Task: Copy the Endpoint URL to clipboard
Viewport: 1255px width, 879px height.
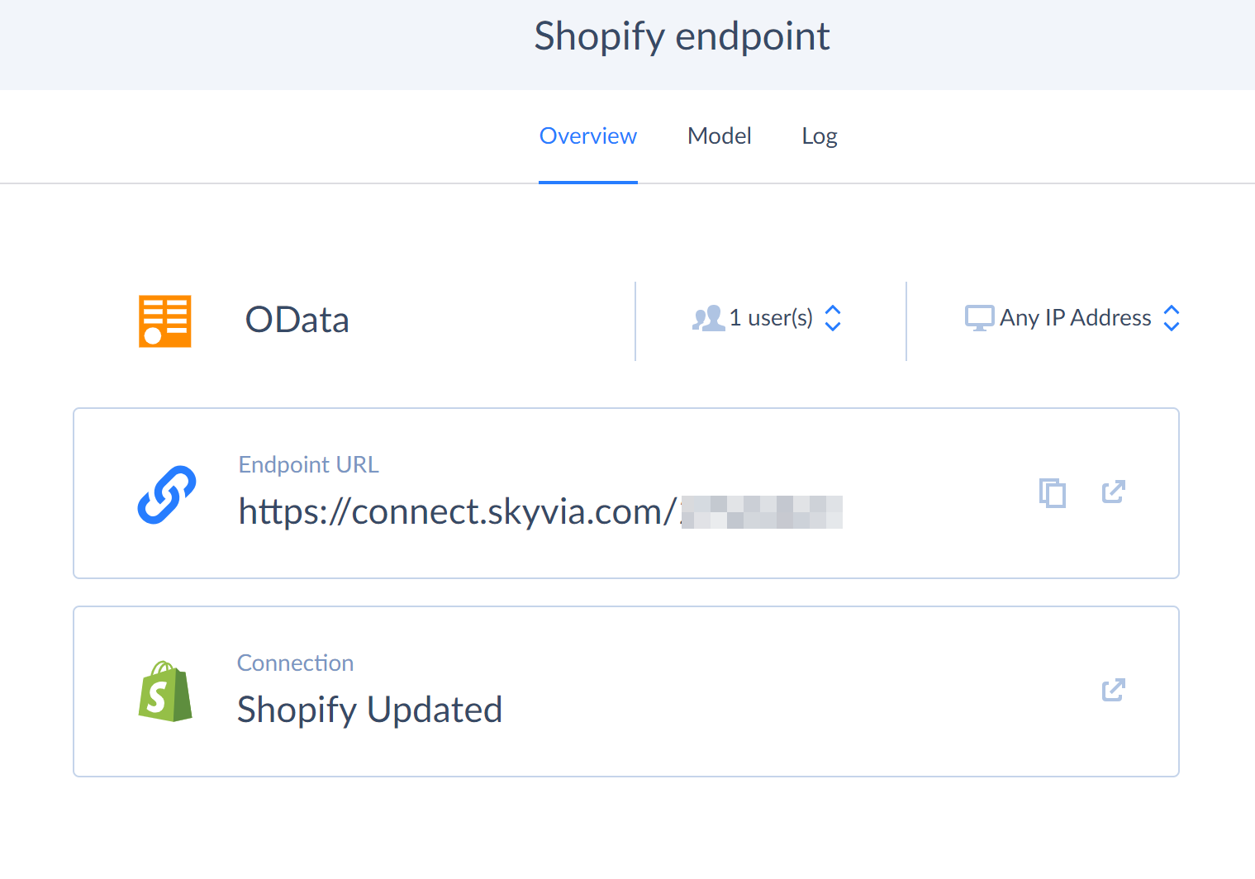Action: coord(1053,493)
